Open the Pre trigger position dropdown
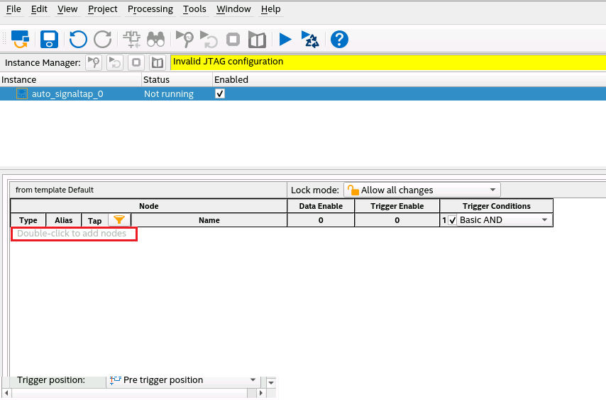606x400 pixels. (253, 380)
